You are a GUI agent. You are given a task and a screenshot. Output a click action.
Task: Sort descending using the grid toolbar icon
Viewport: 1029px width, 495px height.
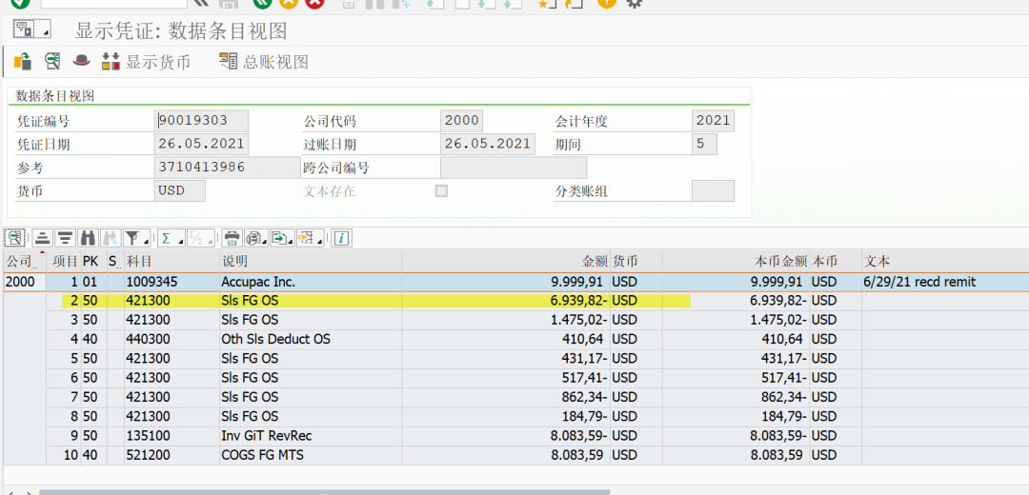(x=65, y=237)
